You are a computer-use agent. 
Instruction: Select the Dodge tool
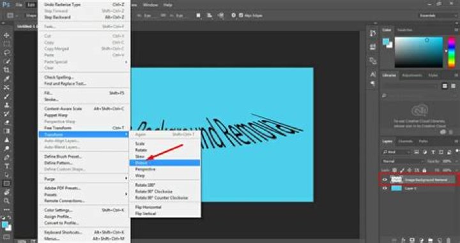[x=6, y=149]
